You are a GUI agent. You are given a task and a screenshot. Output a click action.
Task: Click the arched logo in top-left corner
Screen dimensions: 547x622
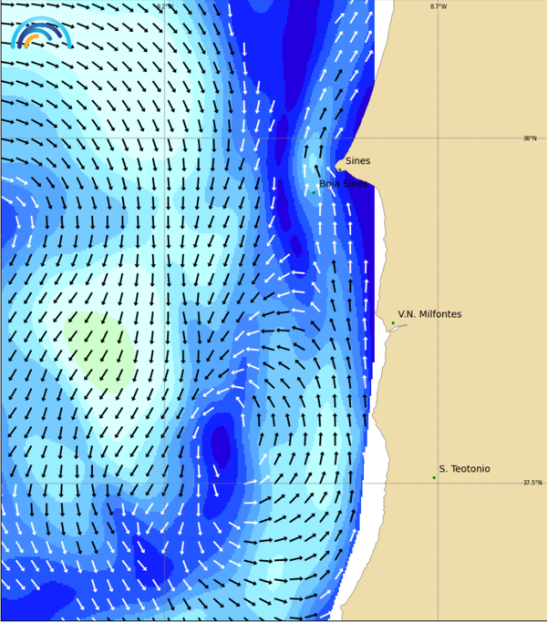click(x=41, y=33)
